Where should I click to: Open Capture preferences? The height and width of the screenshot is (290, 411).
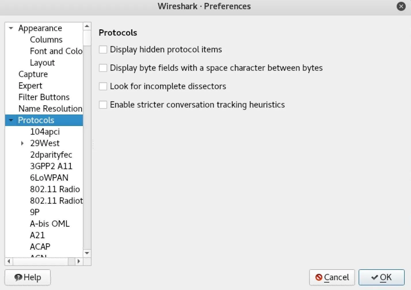pyautogui.click(x=33, y=74)
